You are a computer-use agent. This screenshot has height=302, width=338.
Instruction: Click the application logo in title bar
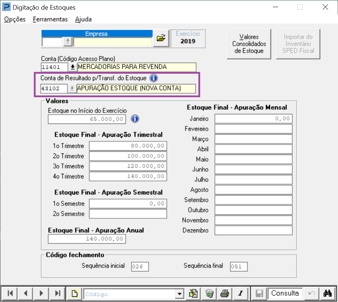click(6, 7)
